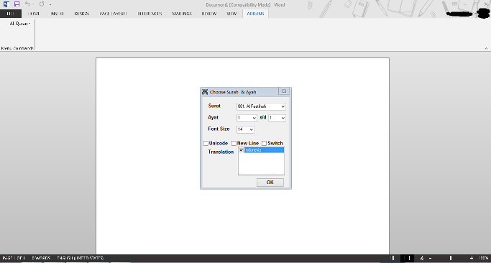Click the Surat label in the dialog

point(214,106)
